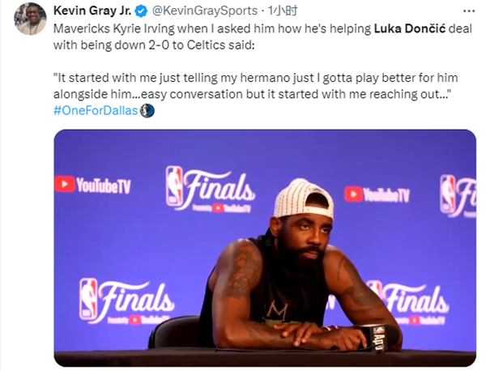The image size is (486, 371).
Task: Click the Mavericks logo emoji after the hashtag
Action: click(x=147, y=111)
